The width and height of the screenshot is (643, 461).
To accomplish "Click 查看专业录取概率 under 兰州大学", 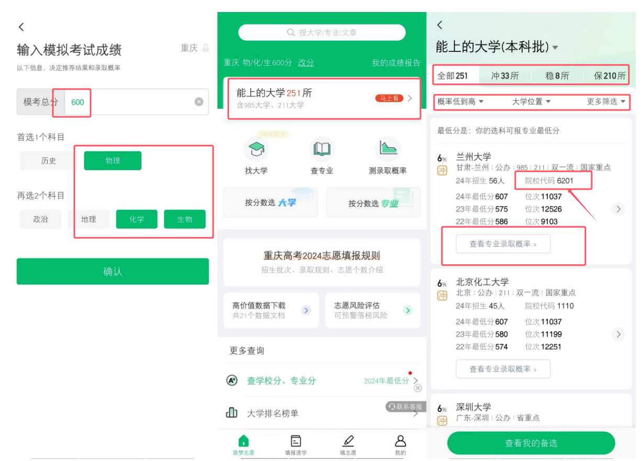I will click(x=503, y=244).
